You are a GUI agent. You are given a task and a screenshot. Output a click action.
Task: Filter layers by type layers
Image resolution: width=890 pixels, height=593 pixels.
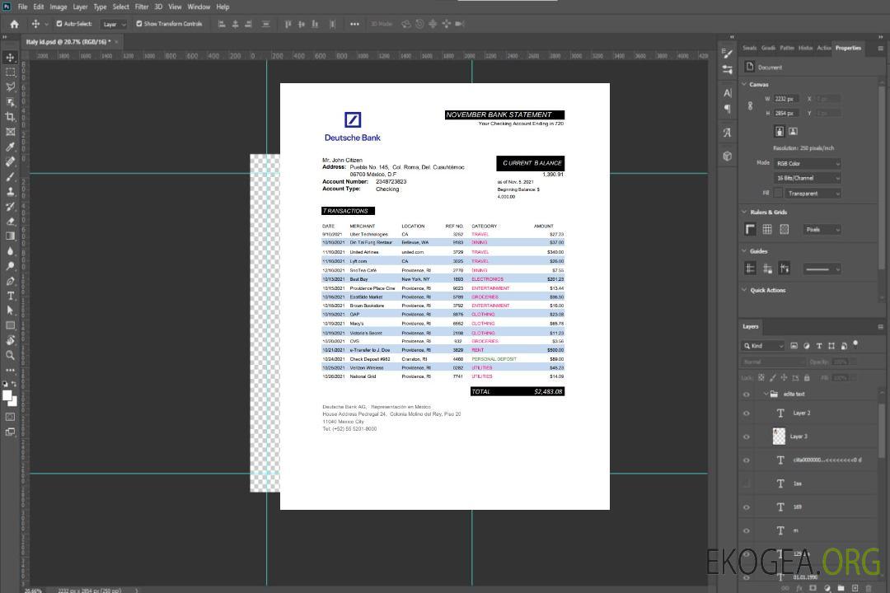click(x=819, y=346)
